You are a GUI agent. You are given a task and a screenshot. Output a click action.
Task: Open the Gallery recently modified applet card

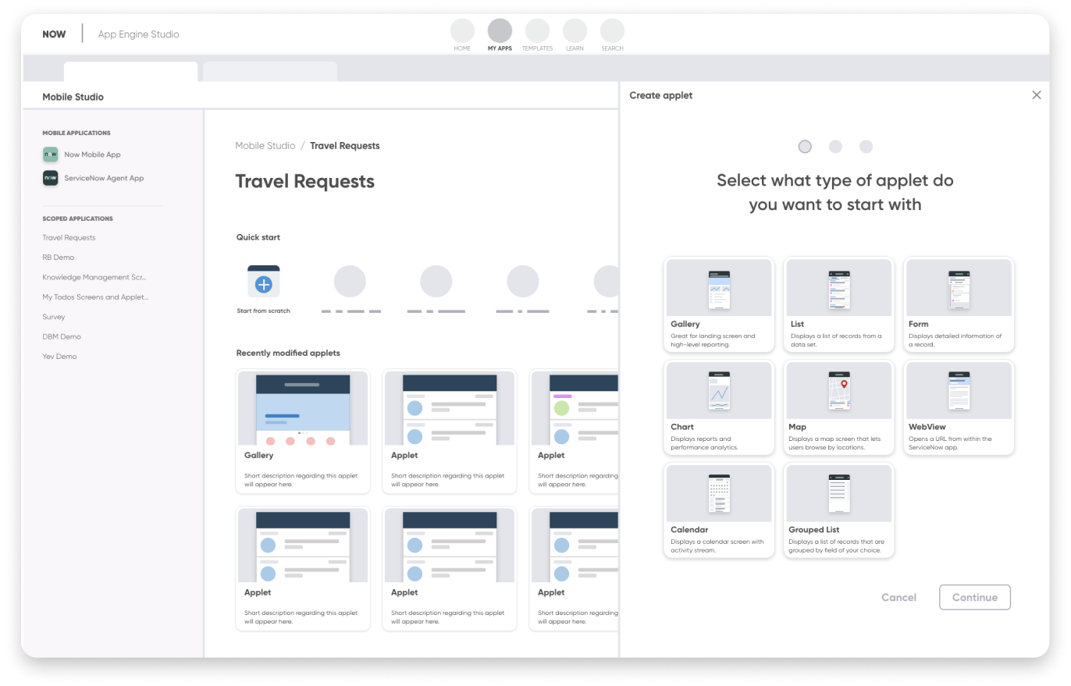pos(303,432)
